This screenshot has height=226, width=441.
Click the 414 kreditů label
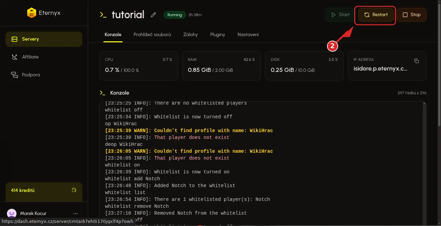(x=23, y=190)
